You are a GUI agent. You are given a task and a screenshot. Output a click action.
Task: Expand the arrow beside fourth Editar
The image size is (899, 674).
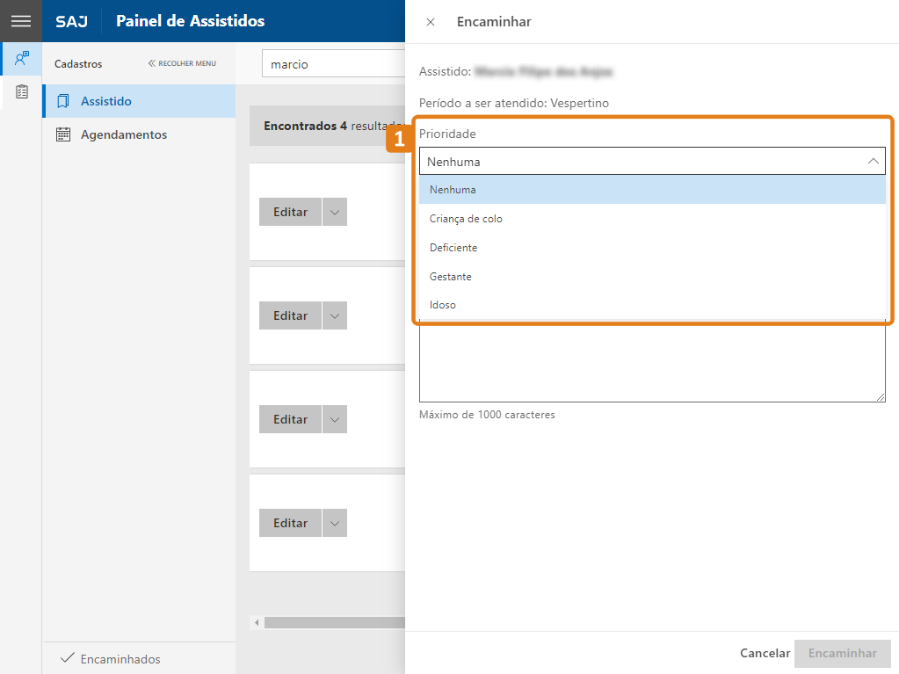point(335,523)
